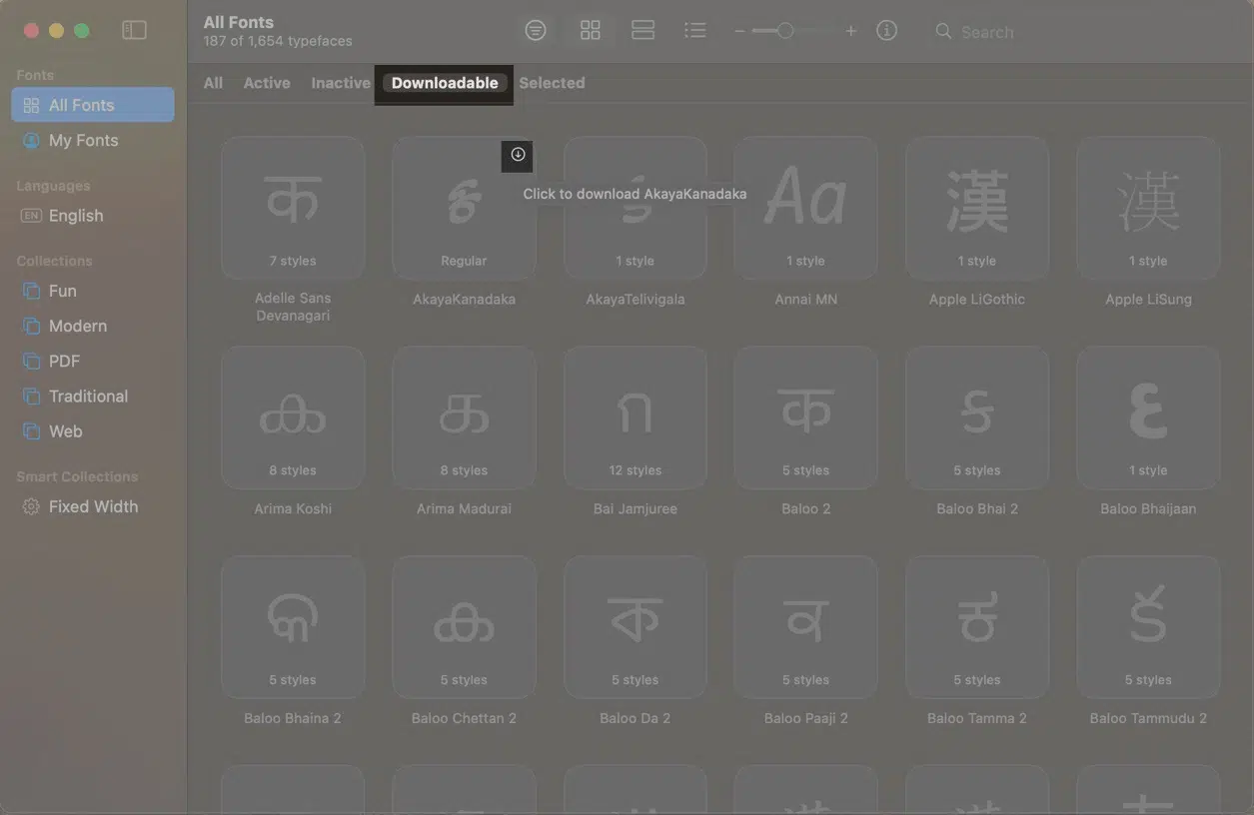Open the Traditional collection

pos(88,397)
